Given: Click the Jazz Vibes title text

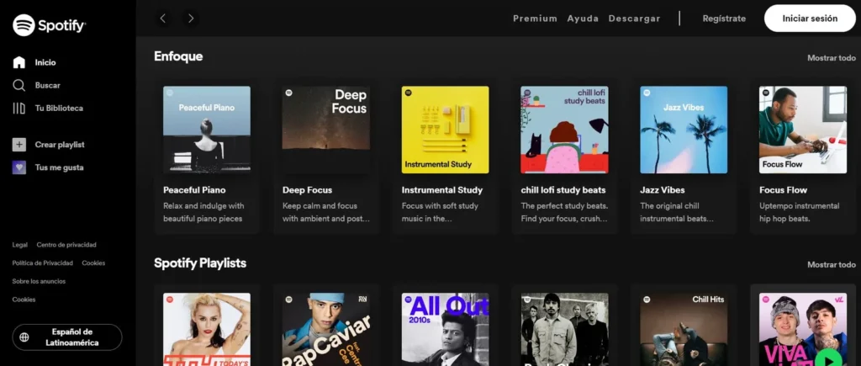Looking at the screenshot, I should 663,190.
